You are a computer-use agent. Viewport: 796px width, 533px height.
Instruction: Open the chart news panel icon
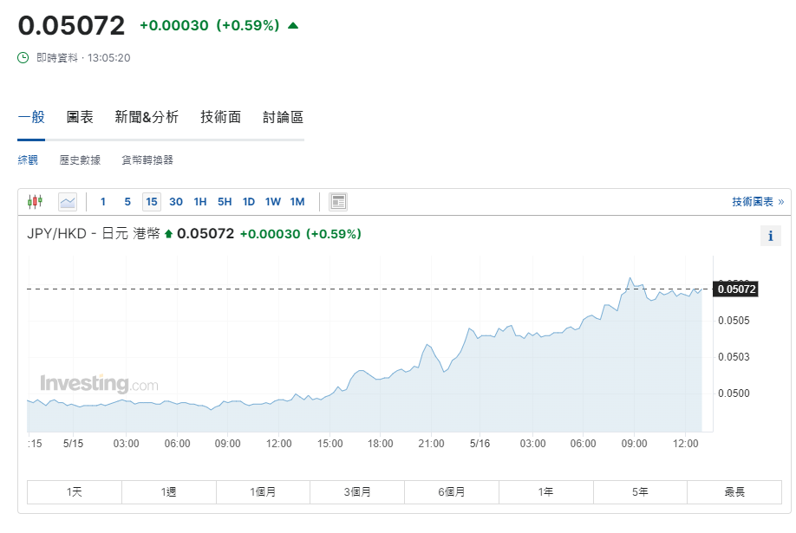tap(337, 201)
